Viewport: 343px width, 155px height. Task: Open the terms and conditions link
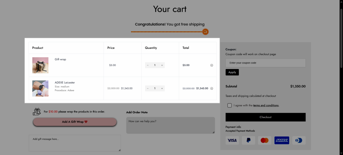(x=266, y=105)
